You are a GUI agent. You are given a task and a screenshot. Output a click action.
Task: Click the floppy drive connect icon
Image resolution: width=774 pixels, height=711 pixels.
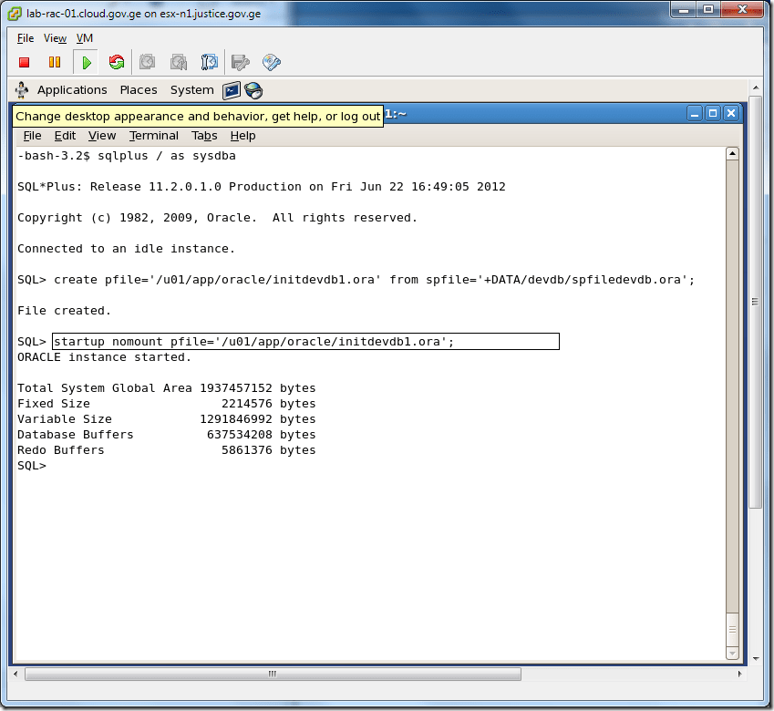(241, 63)
